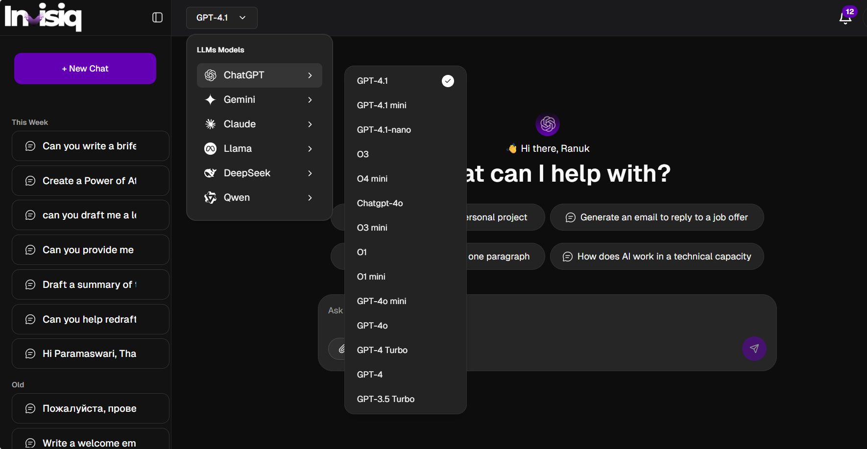Choose the O3 model
This screenshot has width=867, height=449.
coord(406,154)
